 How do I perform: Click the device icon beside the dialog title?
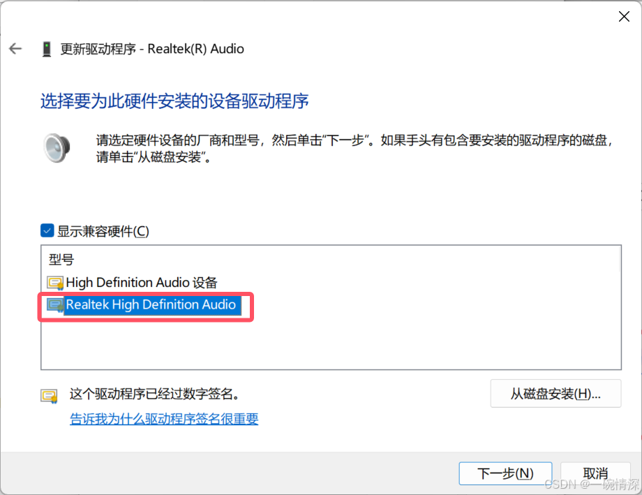(47, 49)
